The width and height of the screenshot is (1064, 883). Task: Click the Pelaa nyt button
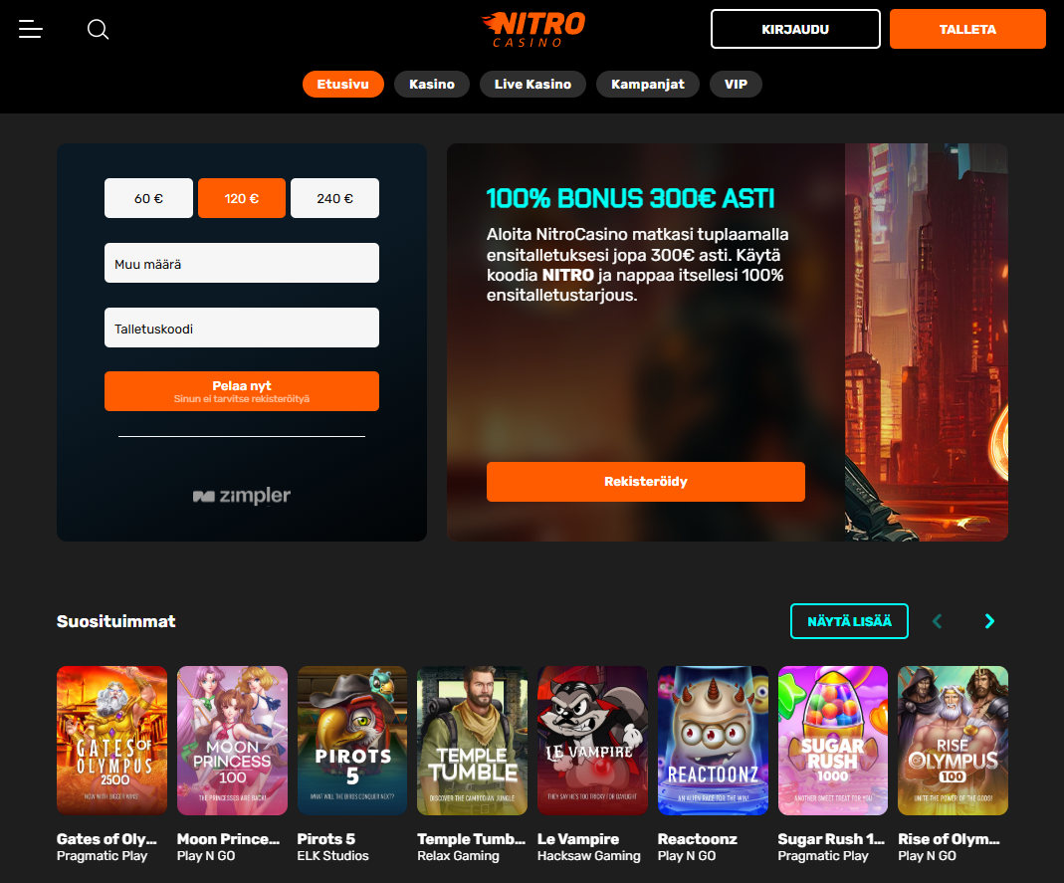point(242,391)
